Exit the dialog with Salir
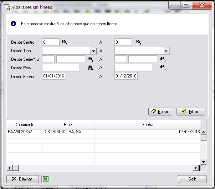Screen dimensions: 215x189 coord(192,179)
